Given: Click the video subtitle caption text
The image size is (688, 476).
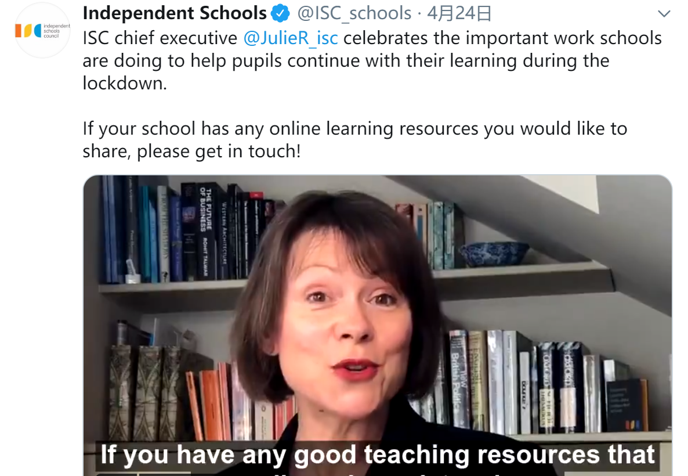Looking at the screenshot, I should 377,455.
